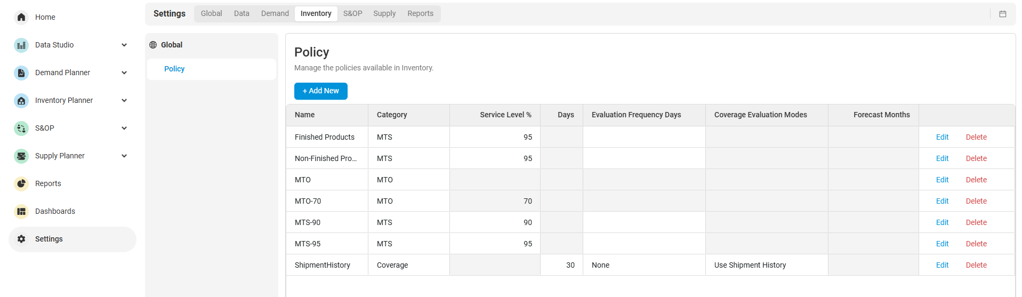Switch to the Demand settings tab

click(x=275, y=13)
